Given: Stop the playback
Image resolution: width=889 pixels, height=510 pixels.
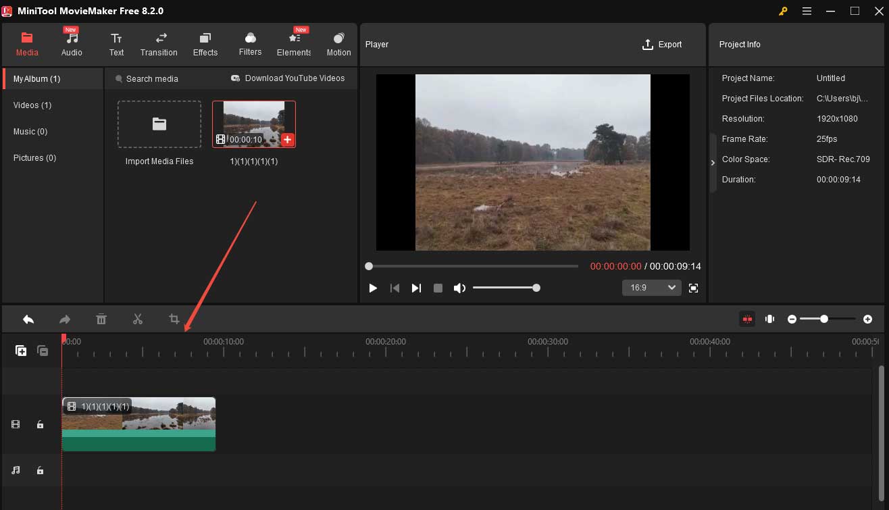Looking at the screenshot, I should pos(438,288).
